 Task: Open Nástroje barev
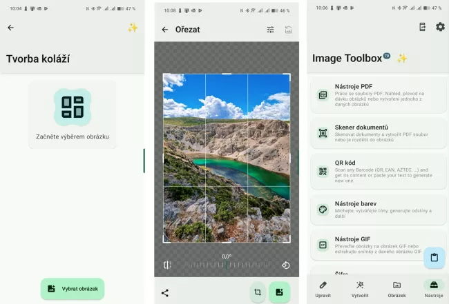click(379, 210)
